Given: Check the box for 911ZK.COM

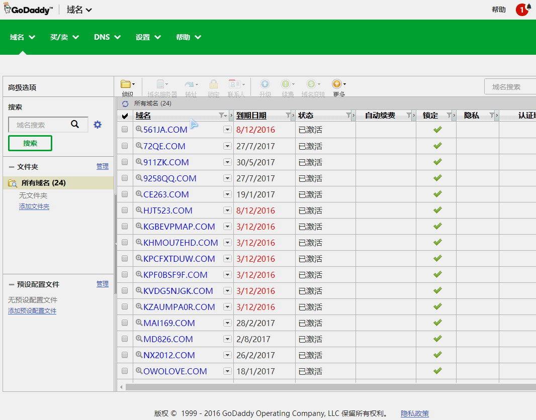Looking at the screenshot, I should click(x=125, y=162).
